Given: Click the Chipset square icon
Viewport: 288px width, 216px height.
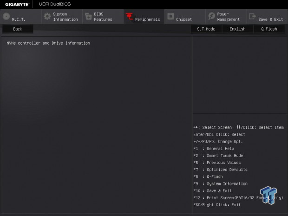Looking at the screenshot, I should [x=170, y=16].
